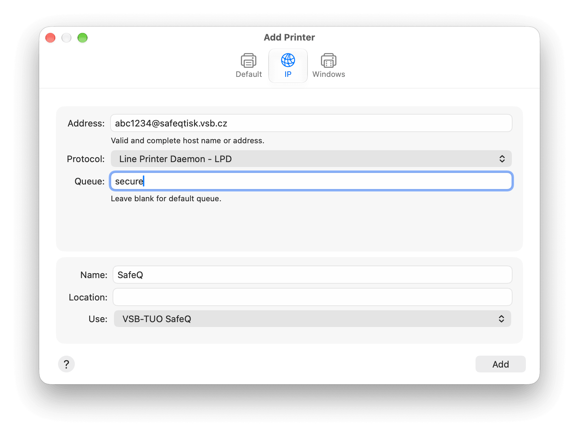Click the 'Leave blank for default queue.' hint

[x=166, y=198]
